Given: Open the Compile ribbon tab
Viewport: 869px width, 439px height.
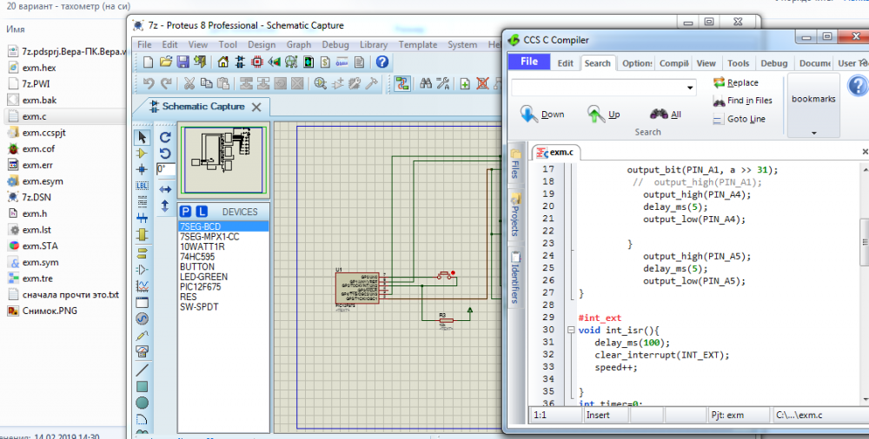Looking at the screenshot, I should pyautogui.click(x=673, y=63).
